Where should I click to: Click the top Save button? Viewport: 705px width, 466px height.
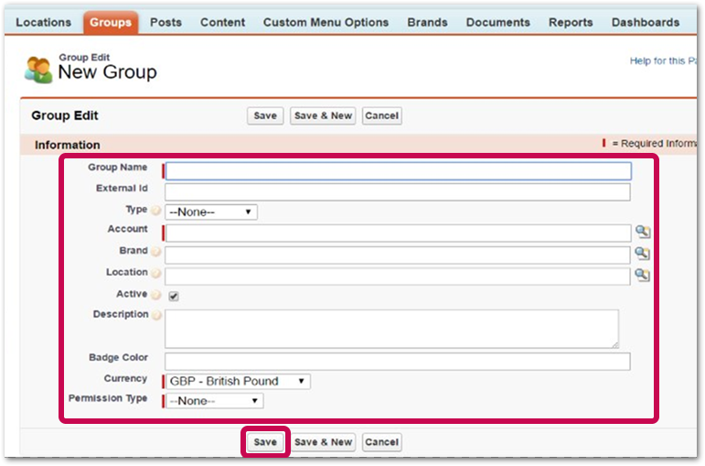click(x=265, y=115)
